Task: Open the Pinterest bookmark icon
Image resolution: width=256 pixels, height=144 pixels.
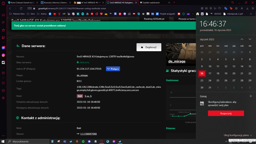Action: tap(120, 14)
